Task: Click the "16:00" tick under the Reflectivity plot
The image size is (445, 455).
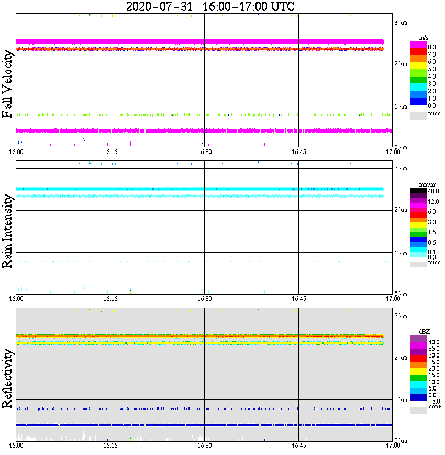Action: point(16,446)
